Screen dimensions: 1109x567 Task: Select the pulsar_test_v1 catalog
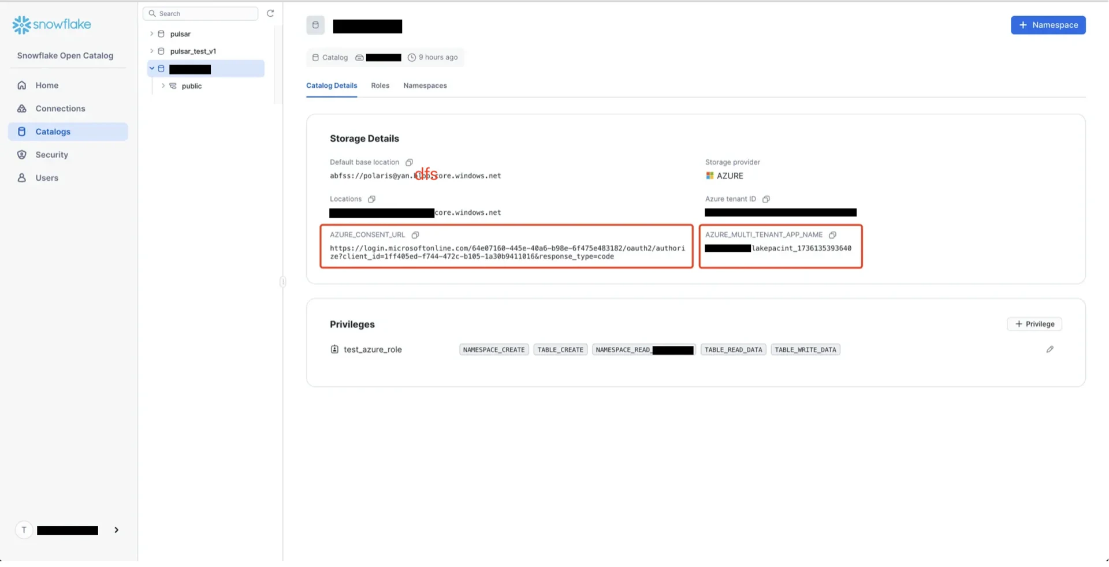[193, 51]
